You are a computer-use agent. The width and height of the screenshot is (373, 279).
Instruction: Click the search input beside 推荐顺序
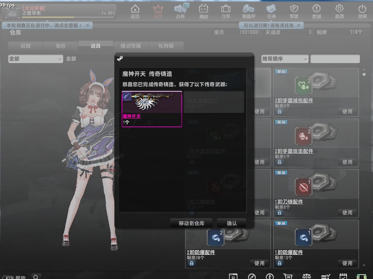tap(335, 59)
